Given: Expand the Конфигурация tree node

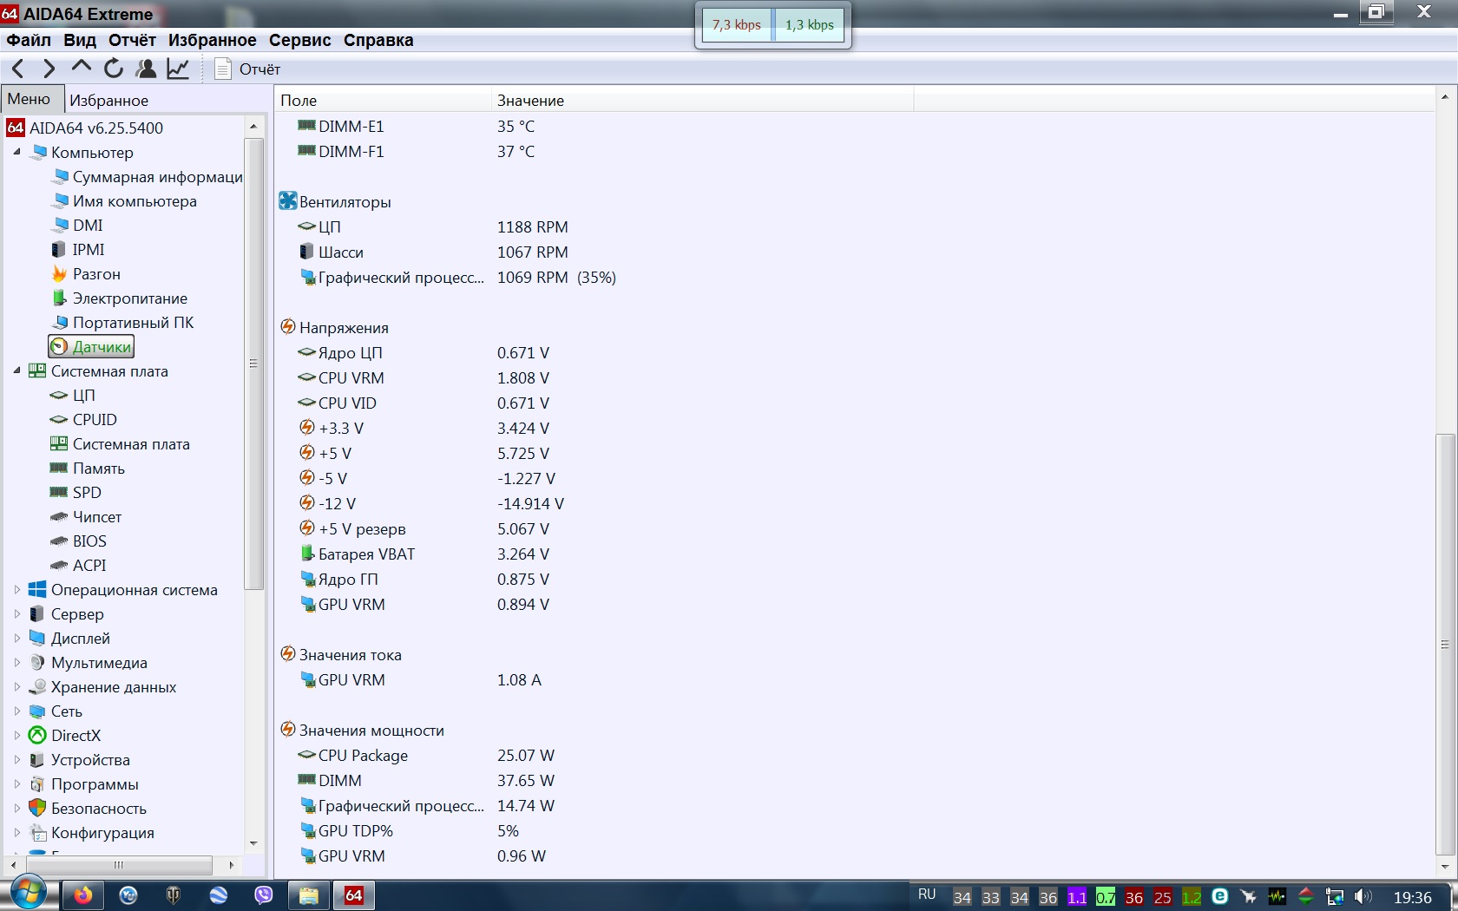Looking at the screenshot, I should 16,832.
